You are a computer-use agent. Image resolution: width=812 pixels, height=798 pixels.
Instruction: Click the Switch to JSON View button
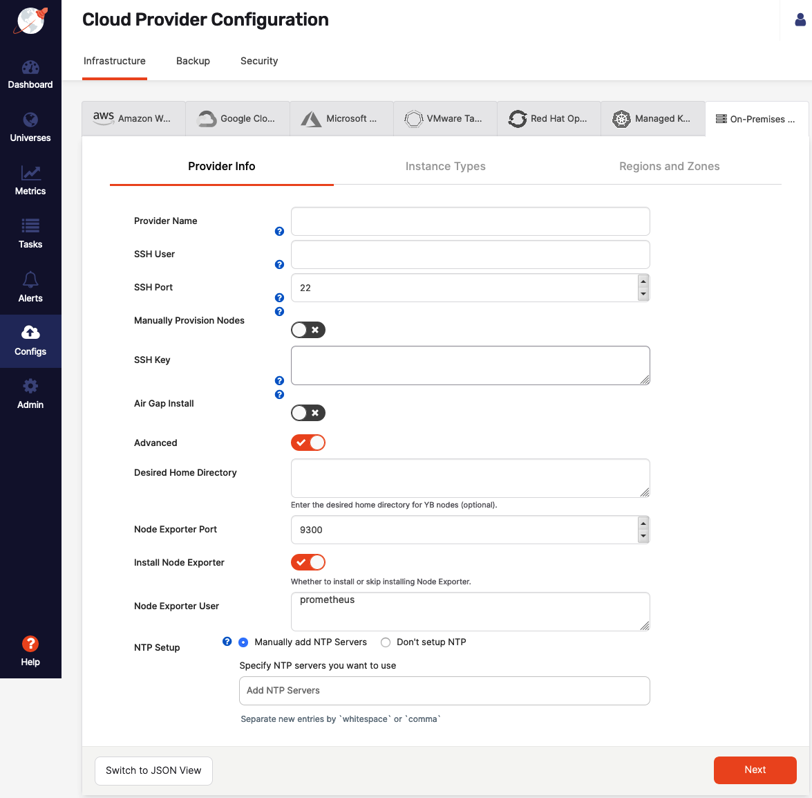pyautogui.click(x=153, y=770)
